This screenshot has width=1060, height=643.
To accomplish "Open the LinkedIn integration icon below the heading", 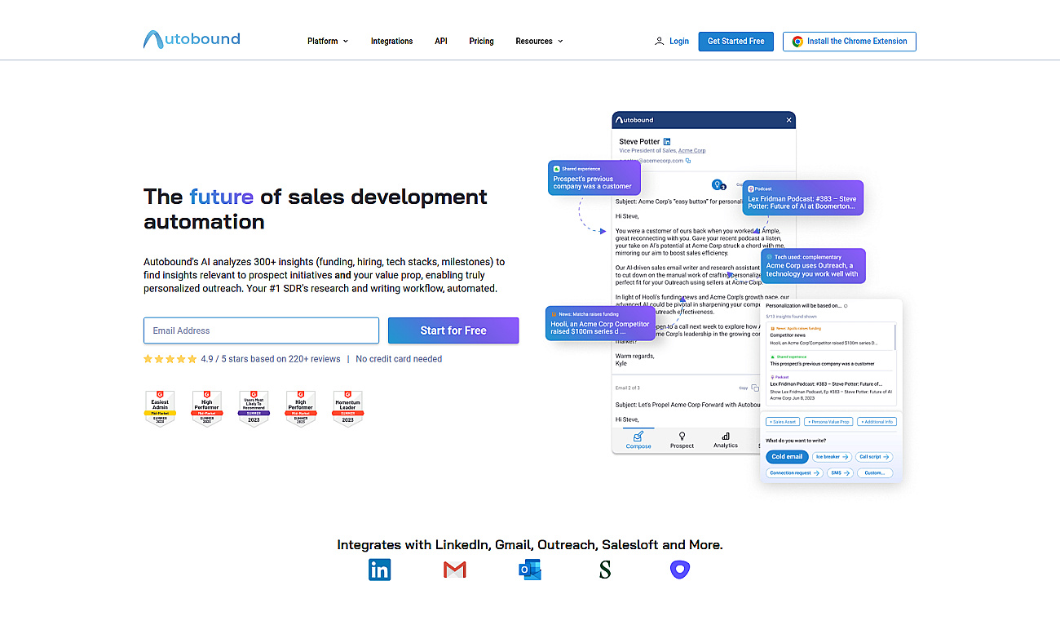I will pyautogui.click(x=379, y=570).
